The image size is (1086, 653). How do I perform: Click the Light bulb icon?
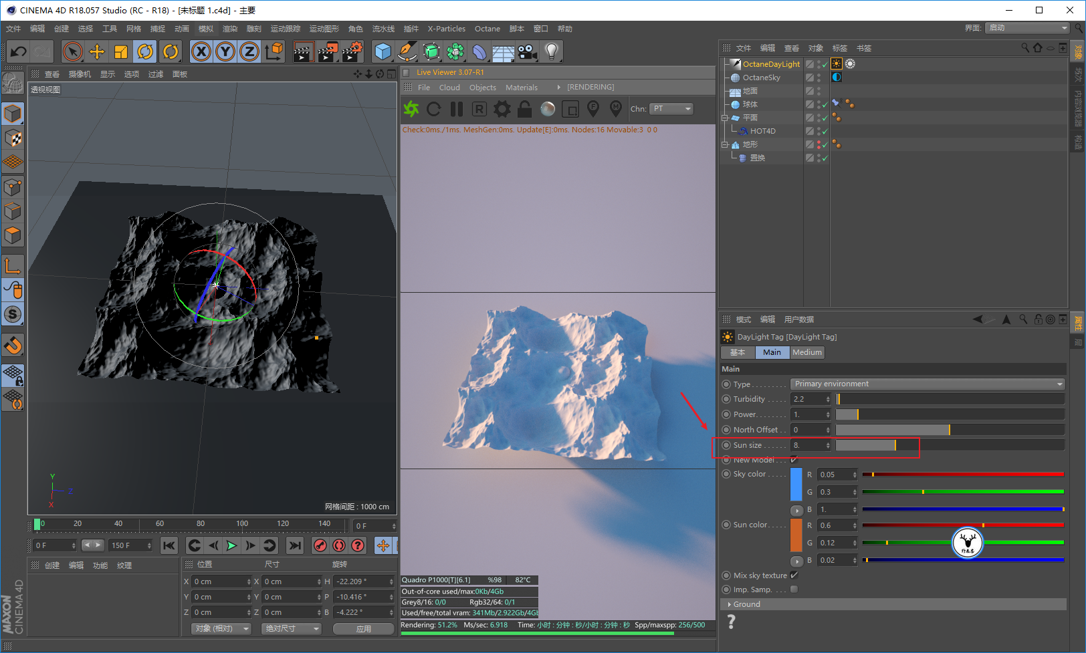click(551, 51)
